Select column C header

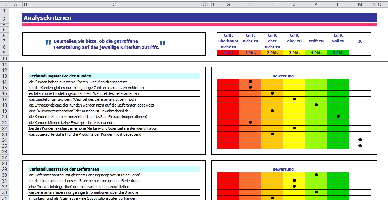click(x=114, y=4)
